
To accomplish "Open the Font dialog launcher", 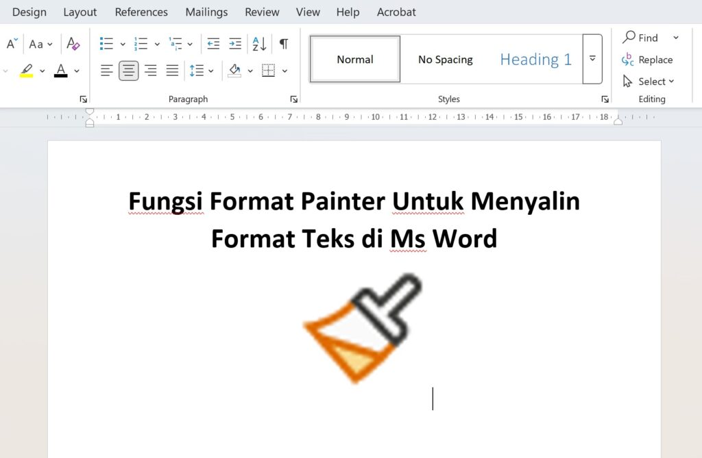I will click(83, 99).
